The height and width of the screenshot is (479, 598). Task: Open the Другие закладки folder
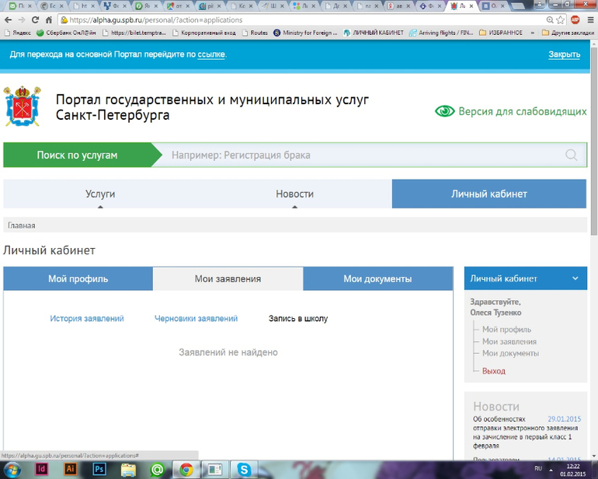point(568,33)
